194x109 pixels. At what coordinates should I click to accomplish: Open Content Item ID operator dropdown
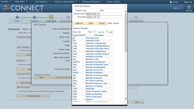click(x=93, y=14)
